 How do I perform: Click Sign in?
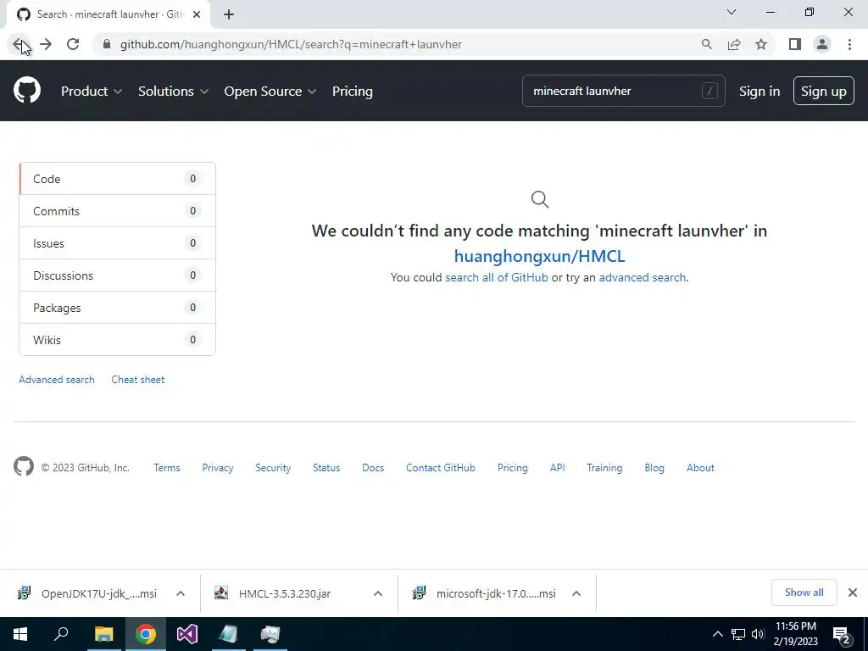[759, 92]
